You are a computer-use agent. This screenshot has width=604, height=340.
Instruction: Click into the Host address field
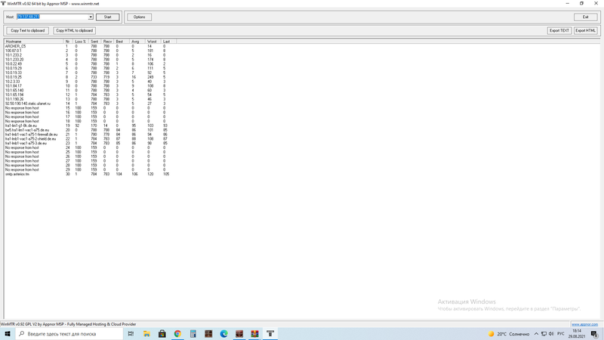tap(52, 17)
